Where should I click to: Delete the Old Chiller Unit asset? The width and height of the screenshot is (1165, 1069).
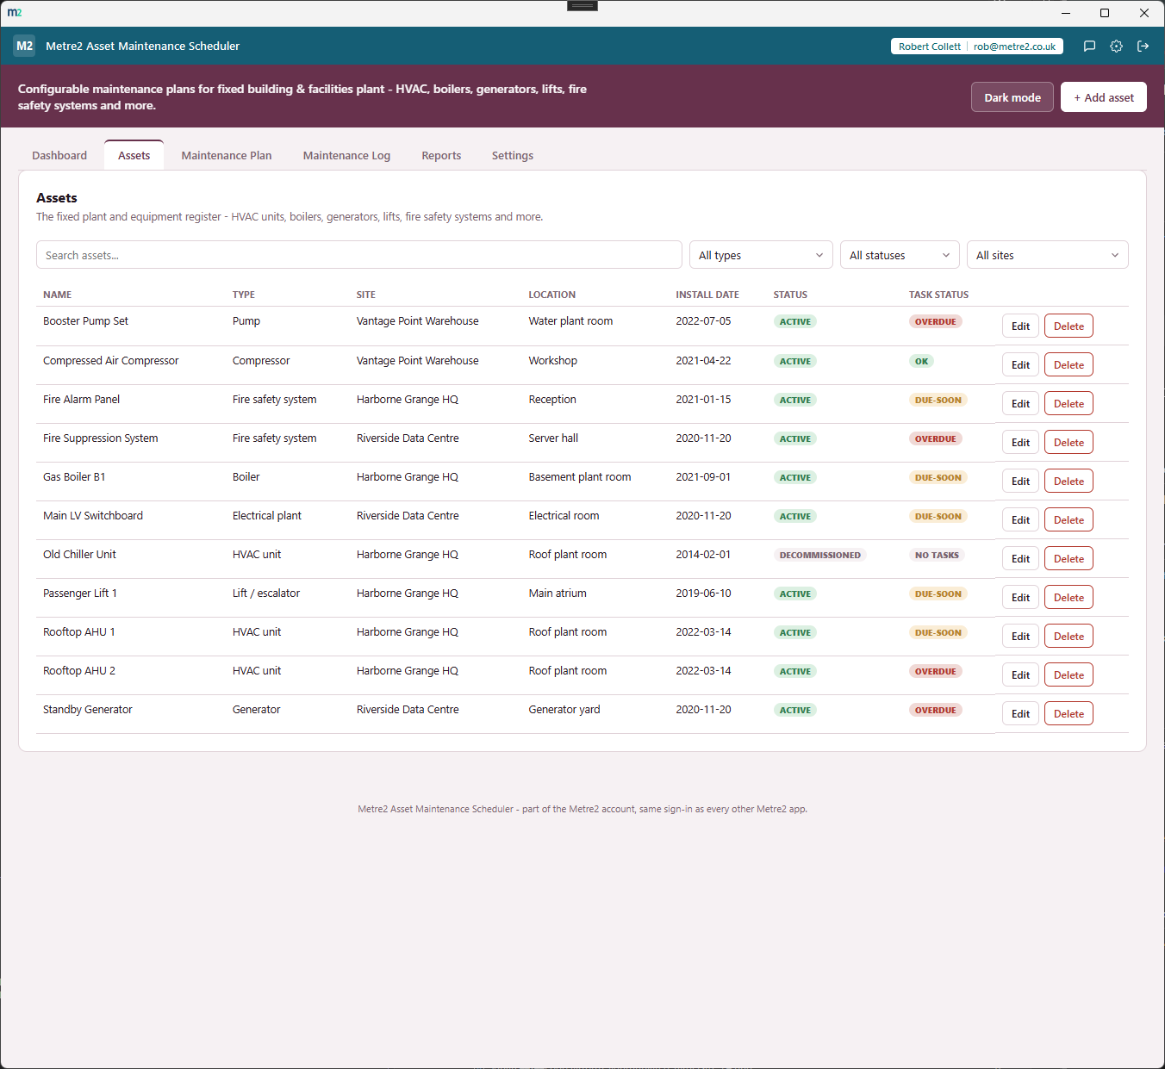pos(1068,559)
